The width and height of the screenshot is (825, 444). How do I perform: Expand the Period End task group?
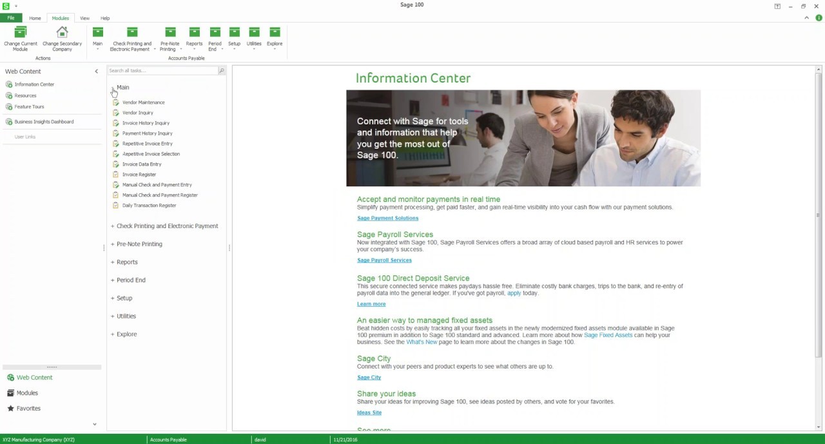(113, 280)
